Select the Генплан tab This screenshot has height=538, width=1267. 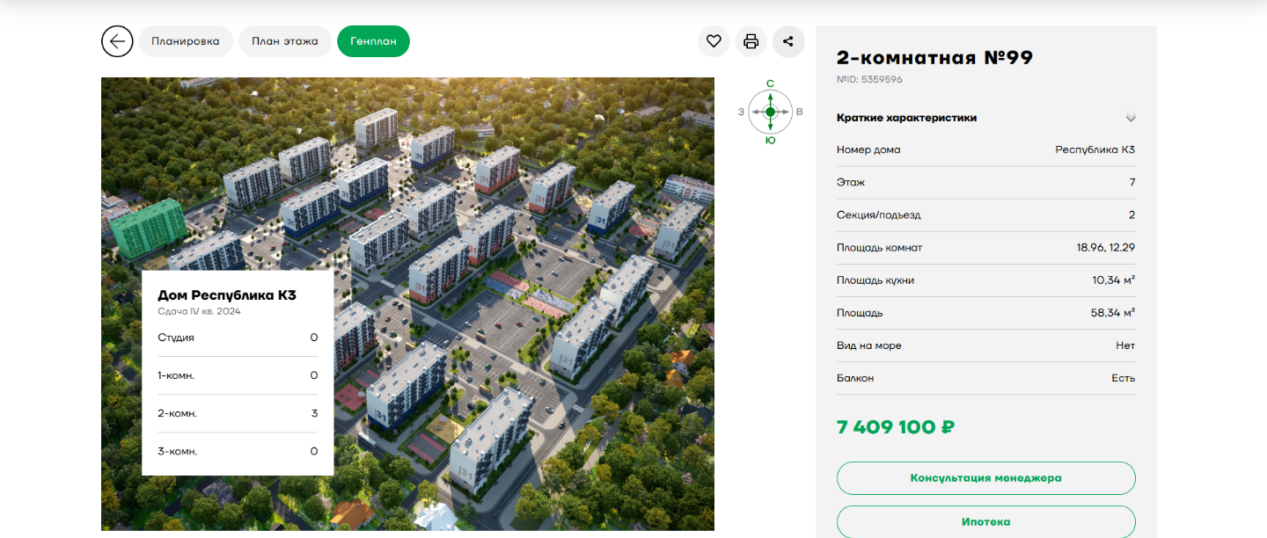coord(373,41)
